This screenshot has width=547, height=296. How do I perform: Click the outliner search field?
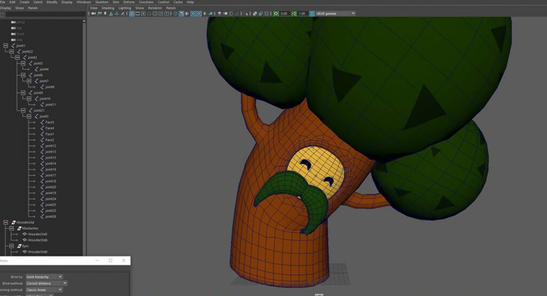[x=45, y=14]
